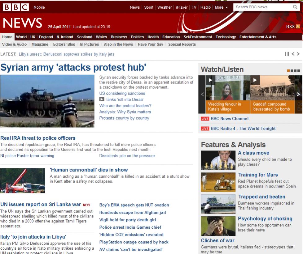Viewport: 303px width, 254px height.
Task: Open the orange RSS feed icon
Action: point(298,26)
